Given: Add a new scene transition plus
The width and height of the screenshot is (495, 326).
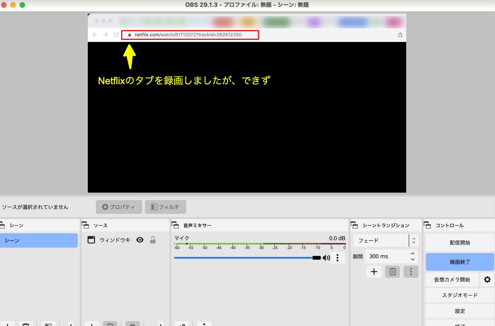Looking at the screenshot, I should tap(374, 272).
